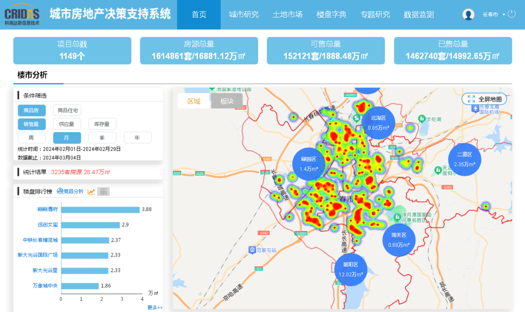
Task: Click the 绿园区 1.4万㎡ bubble
Action: pos(309,164)
